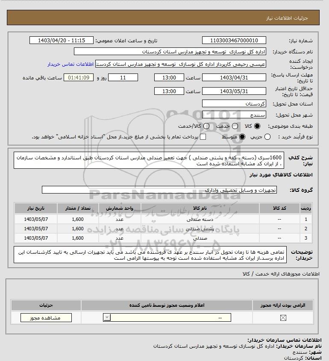Click the اعلام وضعیت مجوز توسط تامین کننده header
Image resolution: width=329 pixels, height=361 pixels.
(167, 305)
